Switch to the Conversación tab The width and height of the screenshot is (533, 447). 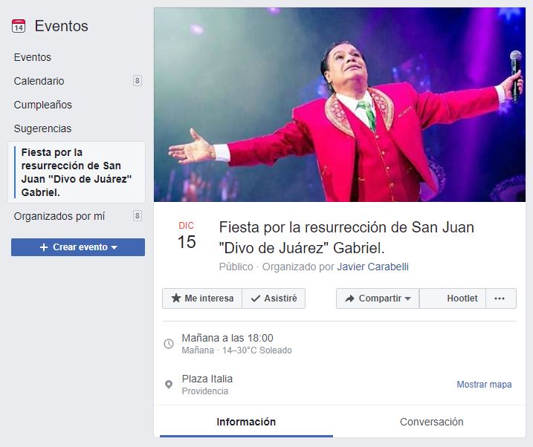pos(431,422)
